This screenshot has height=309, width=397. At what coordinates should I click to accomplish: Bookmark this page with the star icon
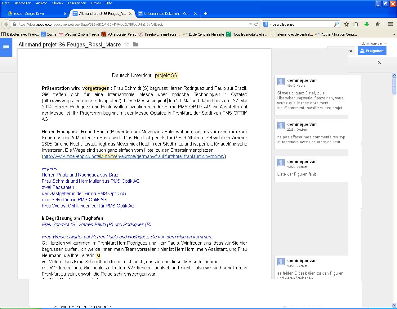pos(346,24)
